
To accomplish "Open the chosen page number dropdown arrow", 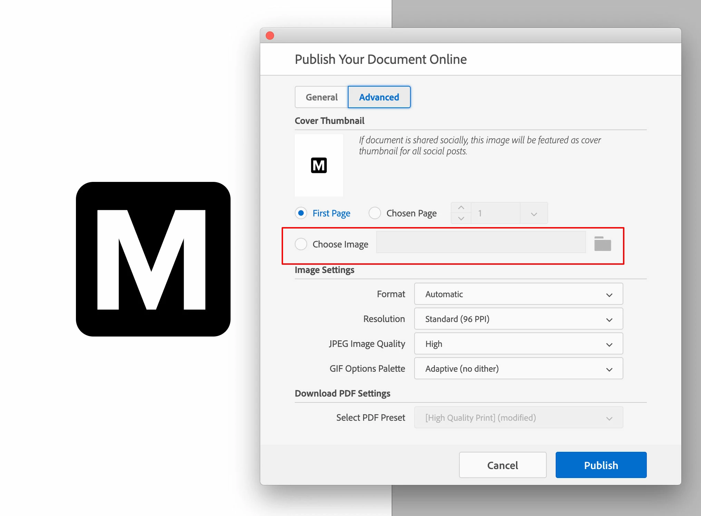I will [534, 214].
